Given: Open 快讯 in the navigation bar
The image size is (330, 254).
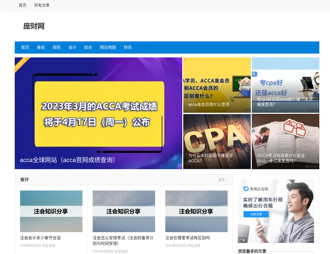Looking at the screenshot, I should coord(127,47).
